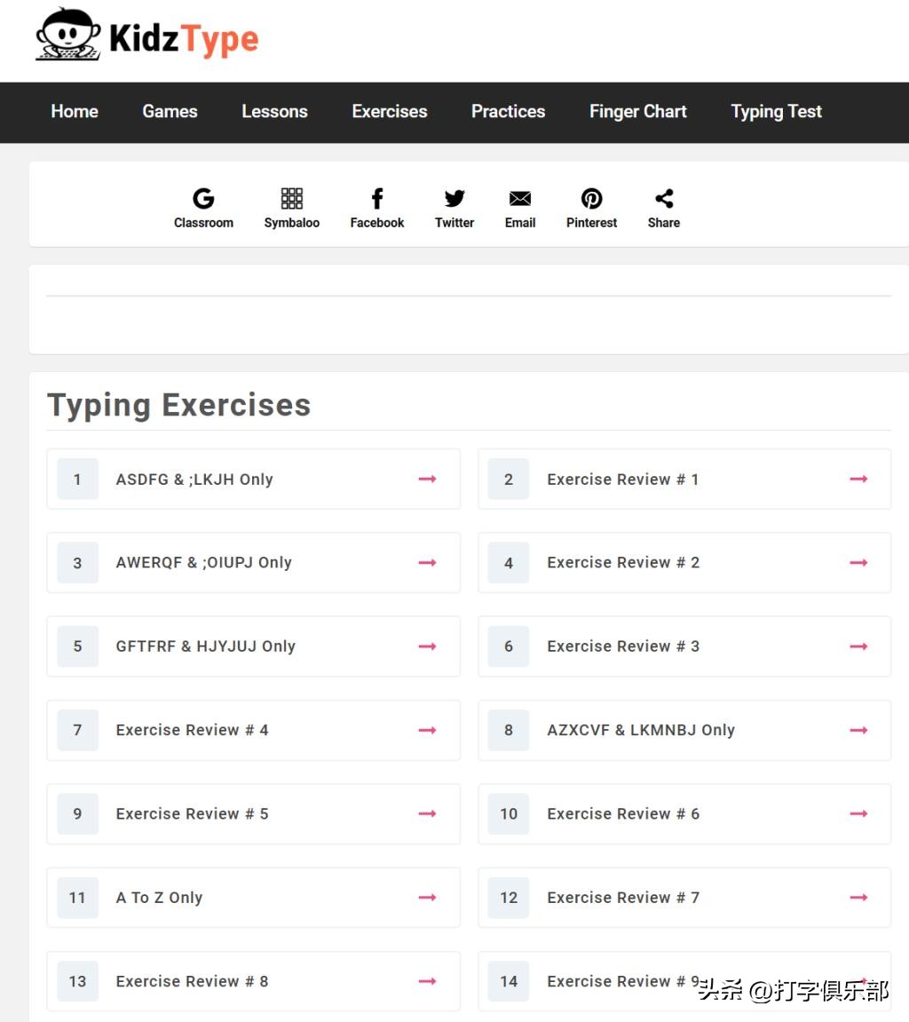This screenshot has height=1022, width=909.
Task: Share page by Email icon
Action: click(x=520, y=199)
